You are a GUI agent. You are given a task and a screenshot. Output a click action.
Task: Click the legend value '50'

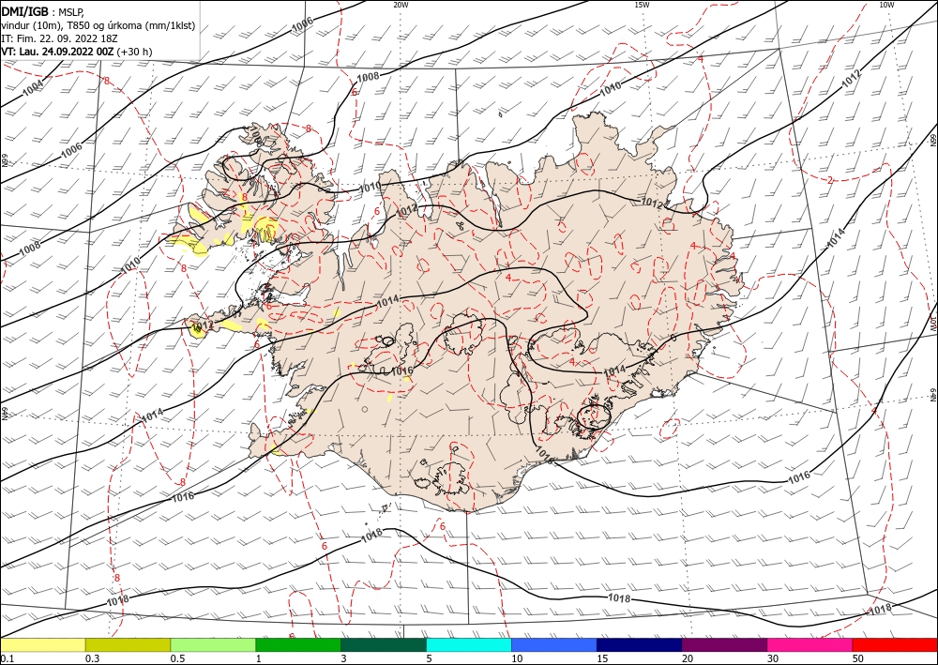point(858,658)
